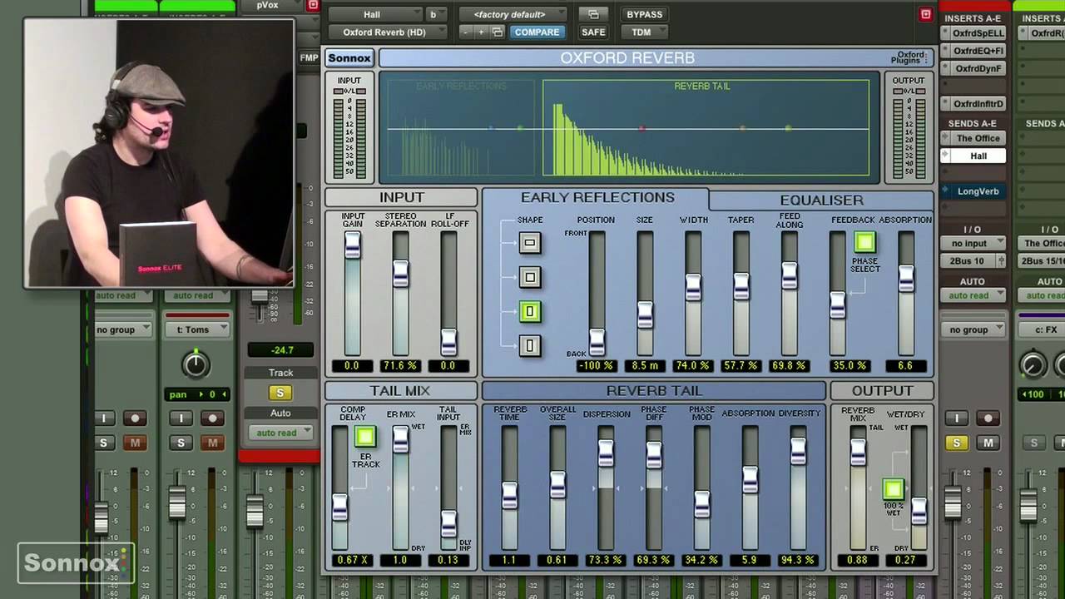
Task: Toggle the 100% Wet button
Action: click(x=893, y=489)
